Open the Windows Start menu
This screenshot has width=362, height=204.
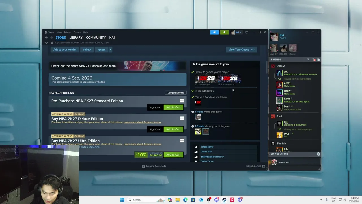(x=122, y=200)
